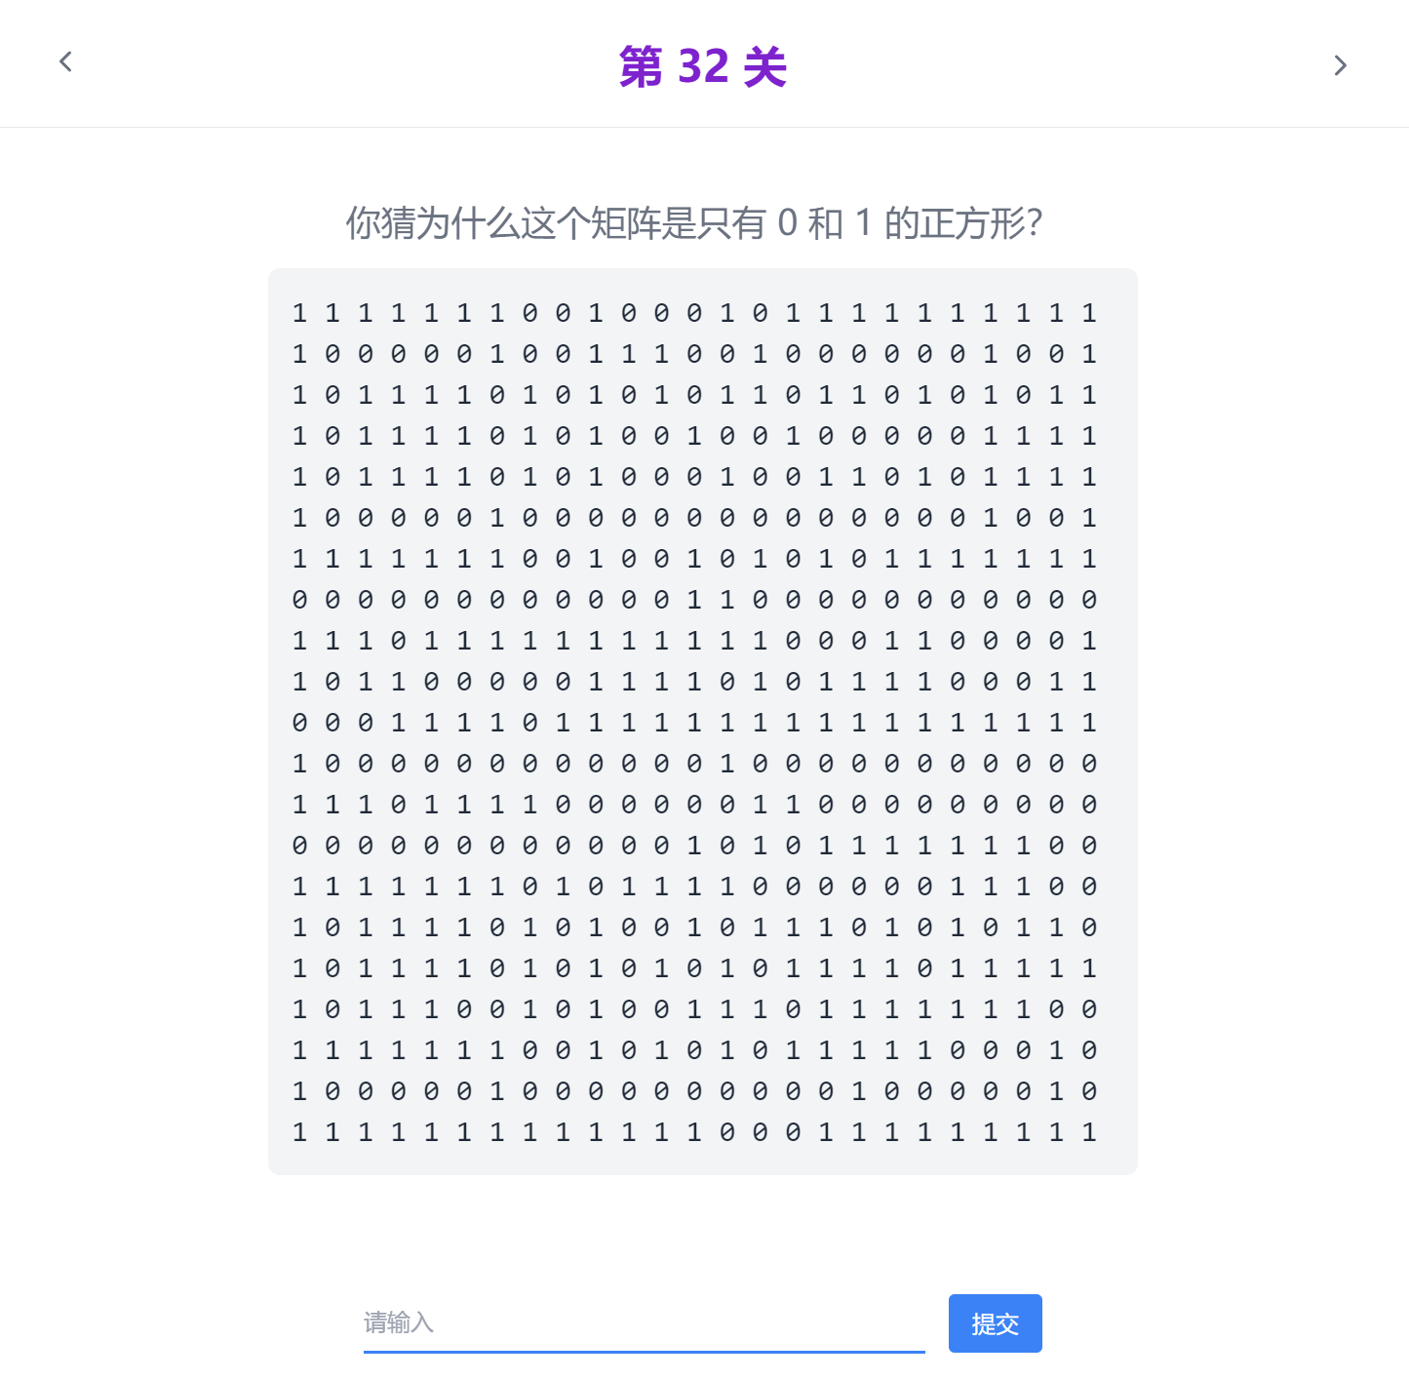Viewport: 1409px width, 1380px height.
Task: Click the word 正方形 in the question
Action: coord(973,223)
